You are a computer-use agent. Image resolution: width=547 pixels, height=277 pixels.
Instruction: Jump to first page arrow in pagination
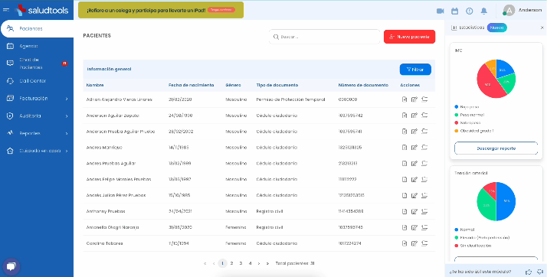tap(205, 263)
